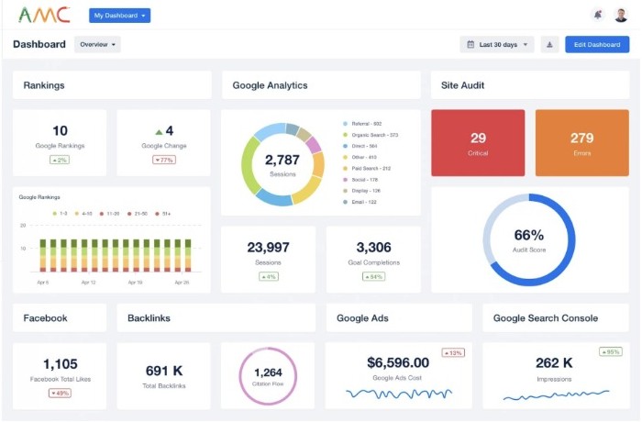Click the Impressions sparkline chart
This screenshot has width=642, height=422.
tap(556, 395)
